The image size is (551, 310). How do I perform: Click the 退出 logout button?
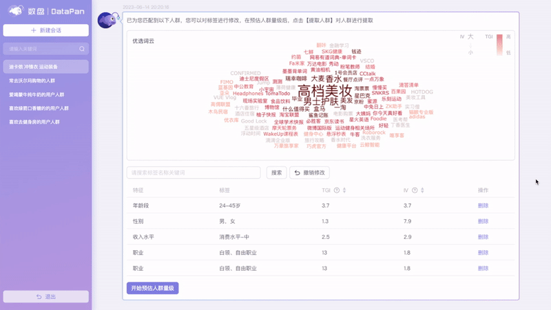pos(45,297)
